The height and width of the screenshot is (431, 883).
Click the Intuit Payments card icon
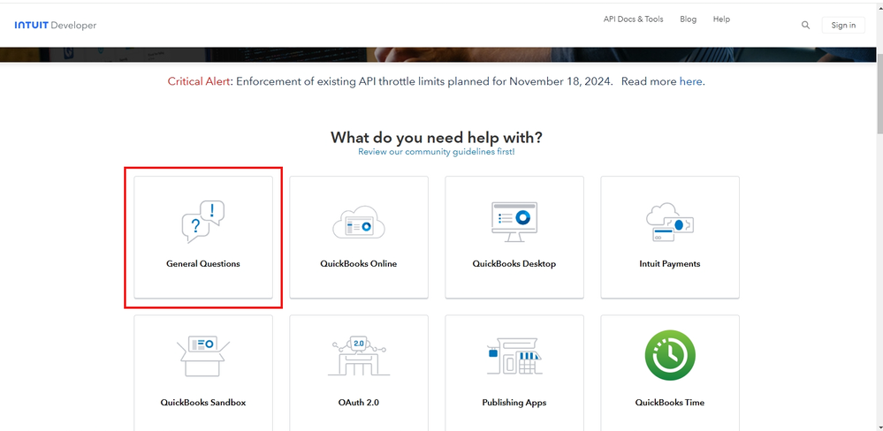670,222
